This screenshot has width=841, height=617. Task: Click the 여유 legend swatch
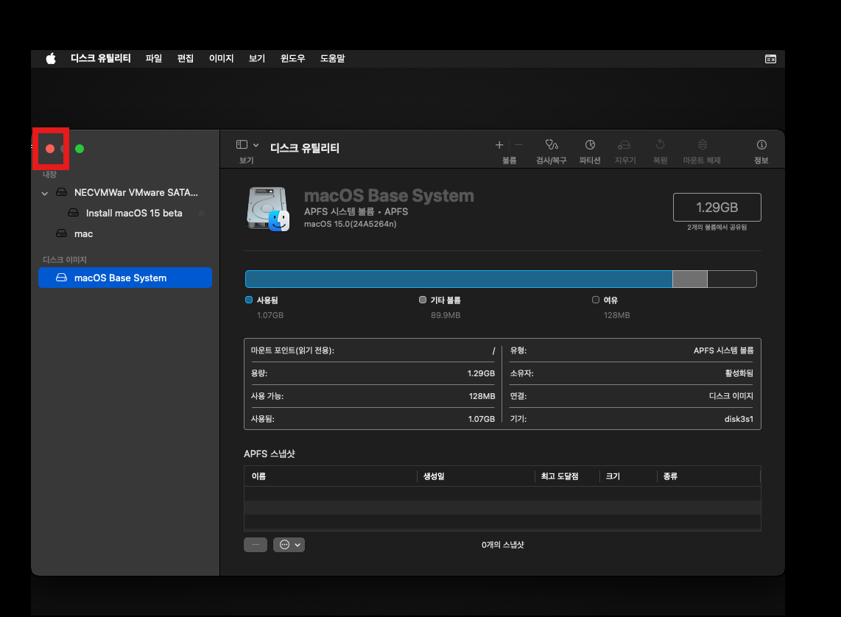tap(595, 300)
